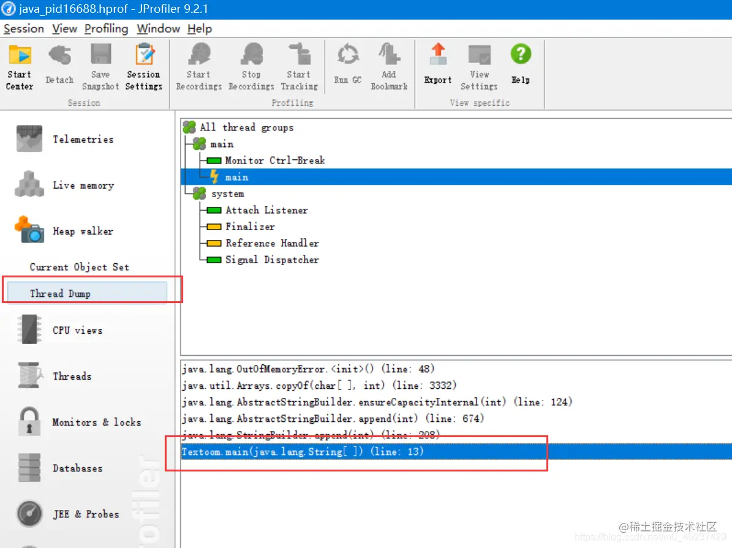Open the Live memory section
The width and height of the screenshot is (732, 548).
[66, 185]
